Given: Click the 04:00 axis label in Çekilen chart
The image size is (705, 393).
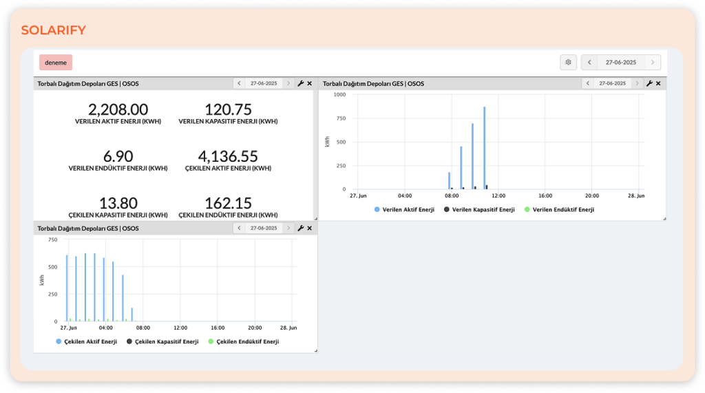Looking at the screenshot, I should click(105, 328).
